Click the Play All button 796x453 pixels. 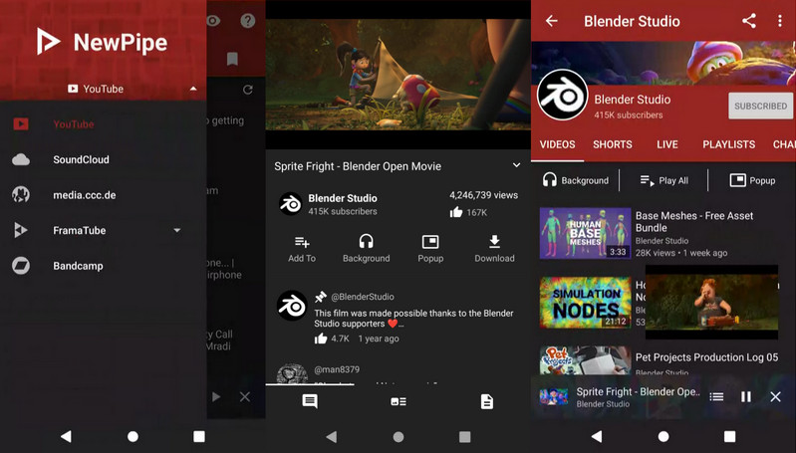[x=664, y=180]
